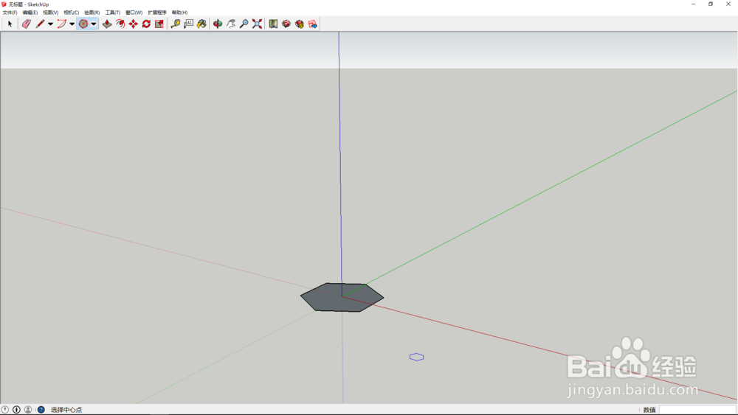This screenshot has width=738, height=415.
Task: Expand the shape tool dropdown arrow
Action: coord(94,24)
